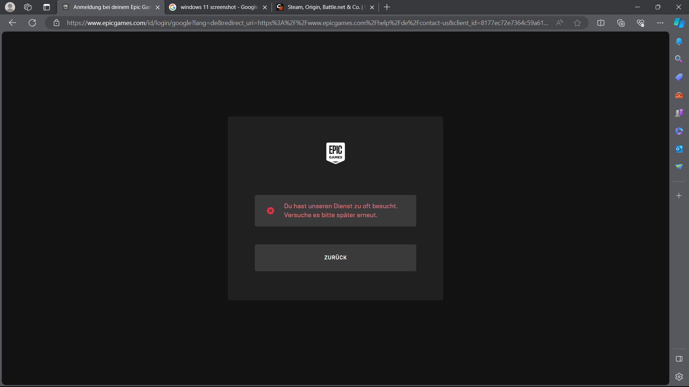689x387 pixels.
Task: Close the Epic Games login tab
Action: pyautogui.click(x=158, y=7)
